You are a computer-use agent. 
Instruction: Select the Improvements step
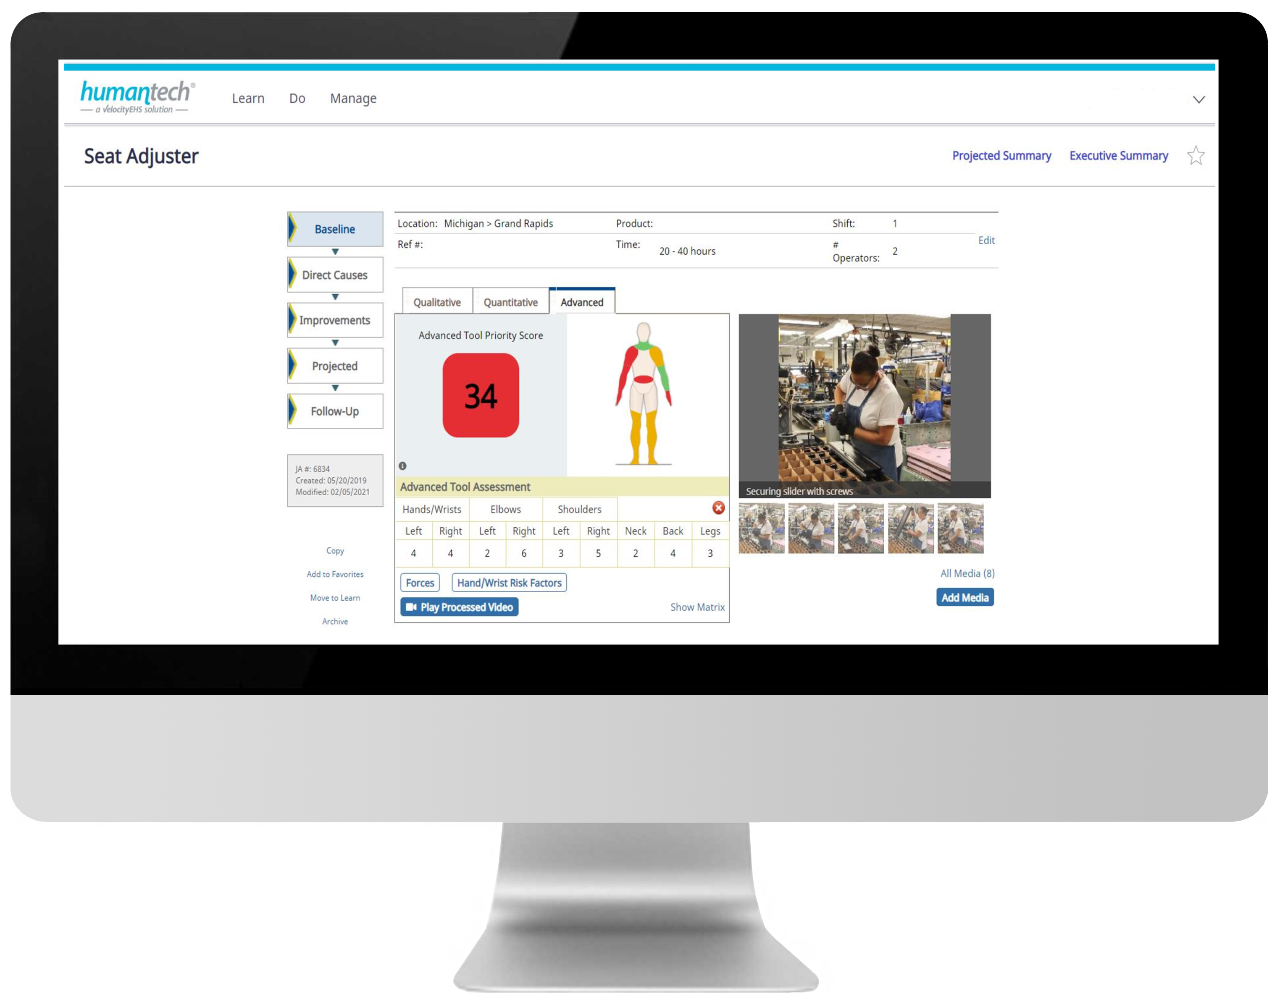335,320
